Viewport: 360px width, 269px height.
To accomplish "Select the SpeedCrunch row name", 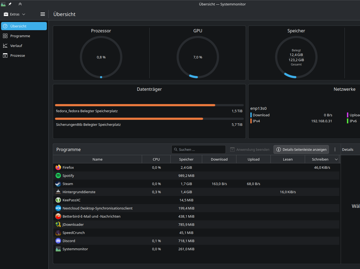I will (x=74, y=233).
